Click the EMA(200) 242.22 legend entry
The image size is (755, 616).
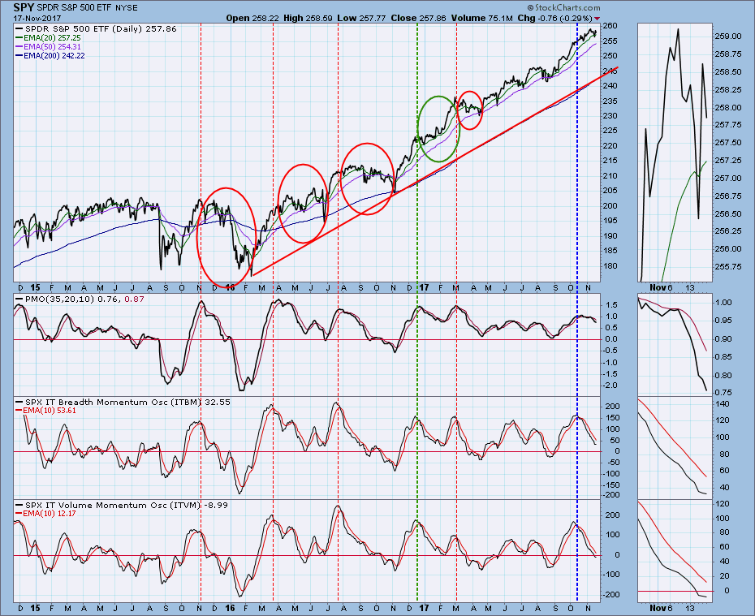[50, 56]
